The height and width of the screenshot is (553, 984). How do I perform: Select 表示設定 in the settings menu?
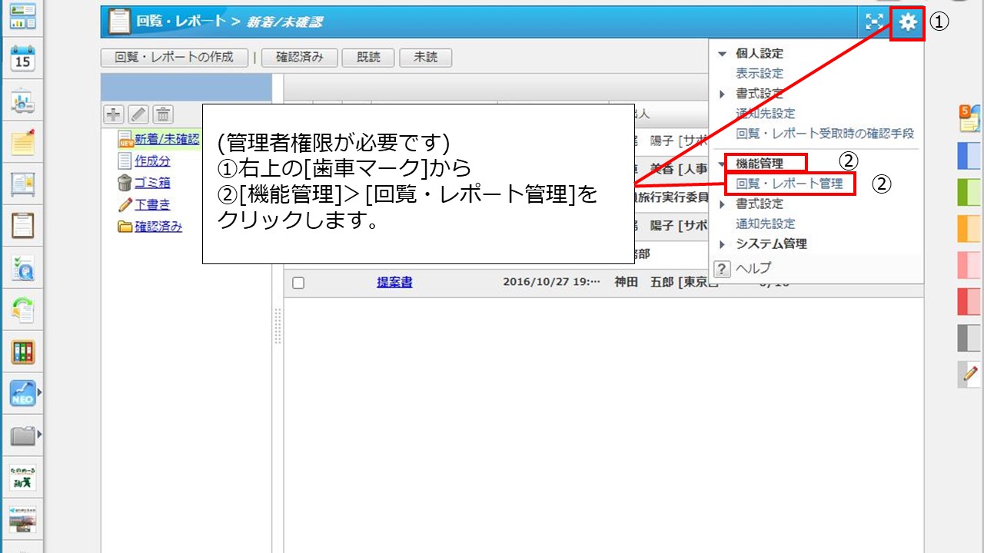pos(760,74)
